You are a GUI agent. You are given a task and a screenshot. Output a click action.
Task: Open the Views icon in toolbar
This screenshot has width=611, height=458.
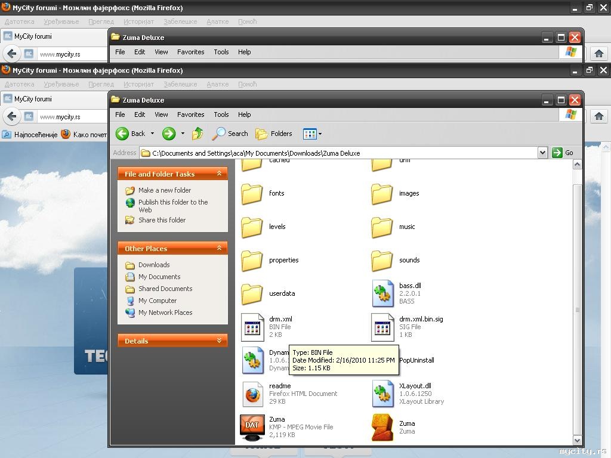[x=310, y=134]
